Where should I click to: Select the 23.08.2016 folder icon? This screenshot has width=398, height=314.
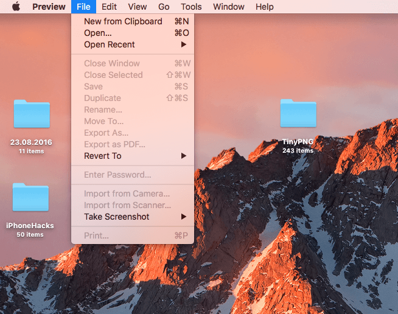(31, 114)
